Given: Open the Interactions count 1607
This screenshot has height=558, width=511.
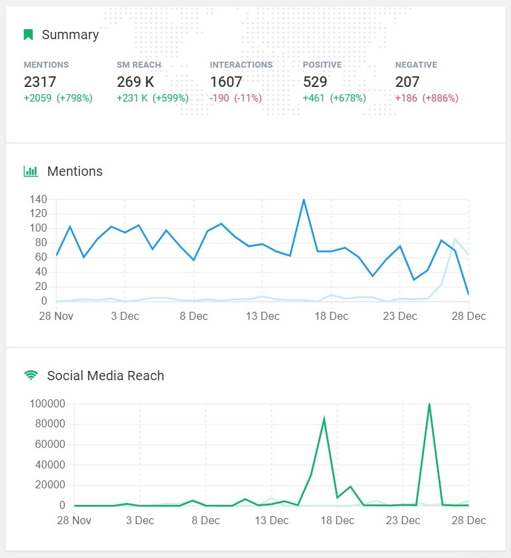Looking at the screenshot, I should pyautogui.click(x=226, y=82).
